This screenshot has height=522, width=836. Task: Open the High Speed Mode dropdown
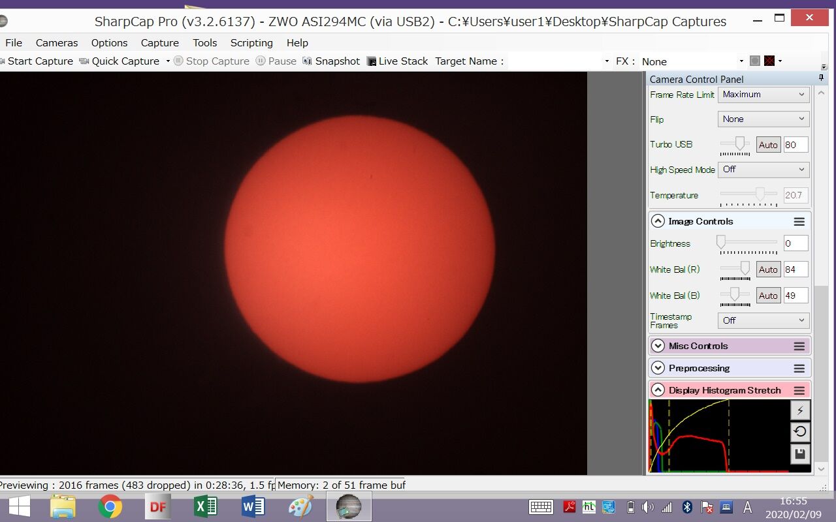(764, 170)
